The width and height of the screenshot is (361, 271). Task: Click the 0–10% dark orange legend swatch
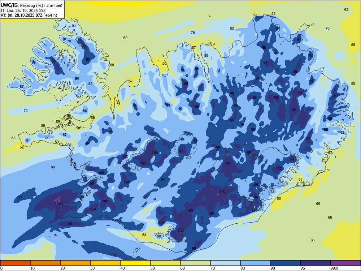(x=15, y=263)
